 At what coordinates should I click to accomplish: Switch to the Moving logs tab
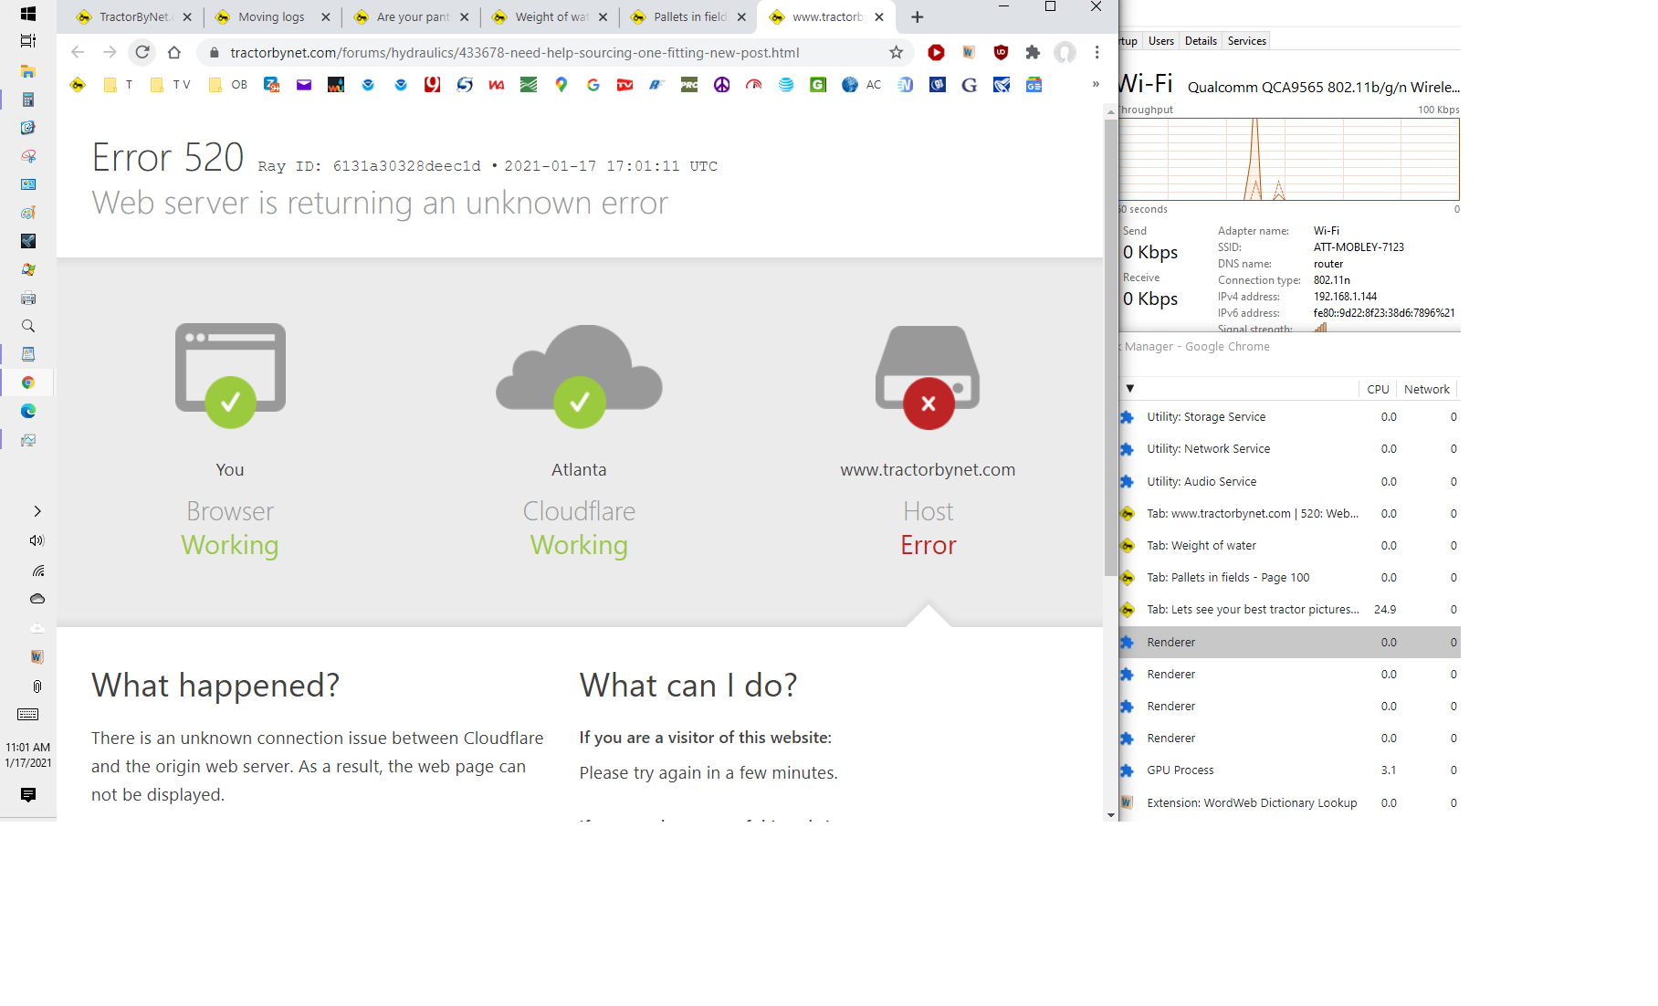pyautogui.click(x=271, y=17)
